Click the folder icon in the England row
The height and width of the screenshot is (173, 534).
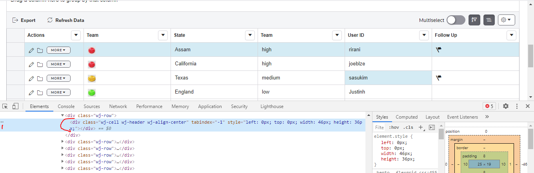40,92
